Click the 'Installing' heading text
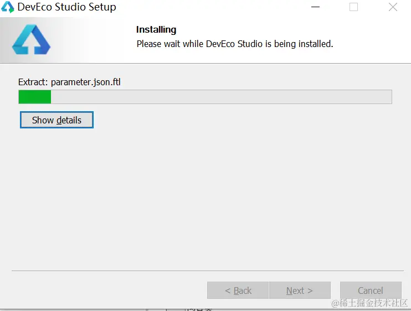Viewport: 411px width, 311px height. (x=156, y=30)
